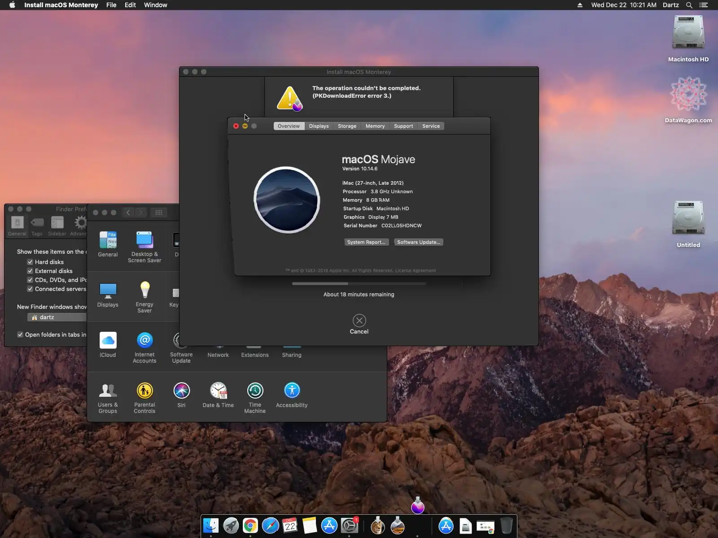
Task: Open Notes from the Dock
Action: pos(310,526)
